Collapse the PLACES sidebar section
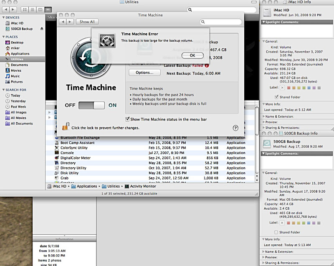This screenshot has width=334, height=266. coord(3,37)
